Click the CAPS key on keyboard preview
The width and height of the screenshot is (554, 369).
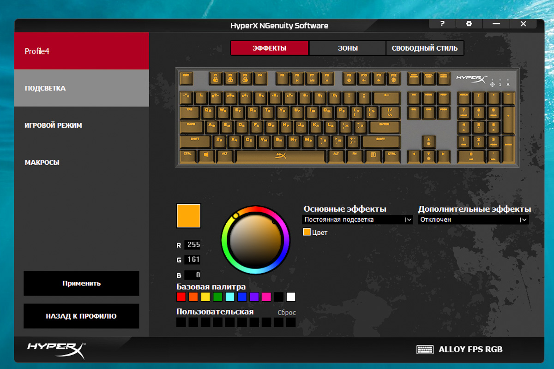[x=192, y=127]
